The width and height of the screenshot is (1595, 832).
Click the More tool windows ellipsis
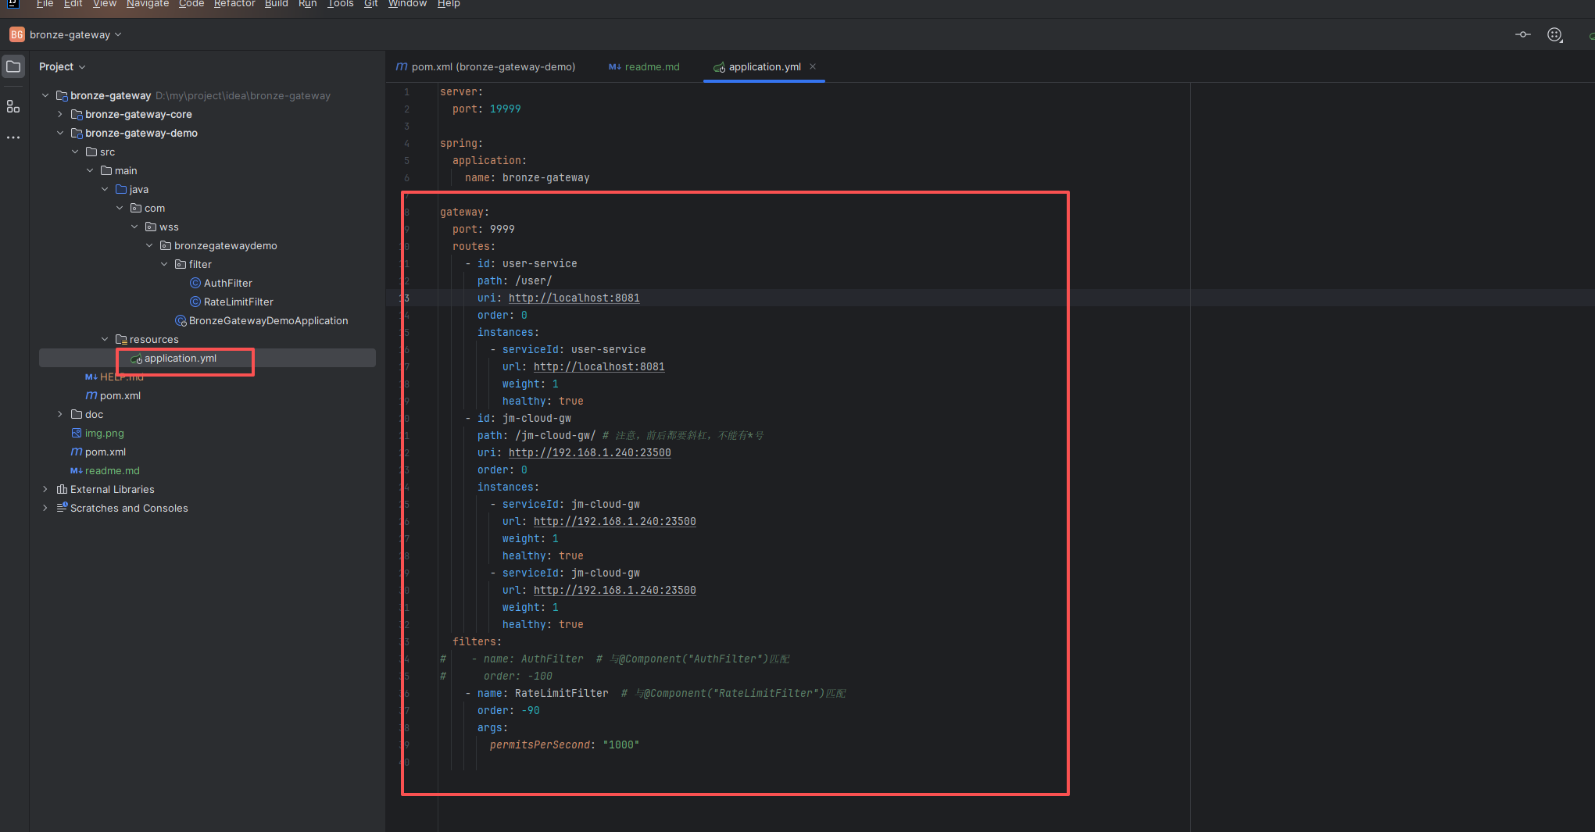click(13, 137)
